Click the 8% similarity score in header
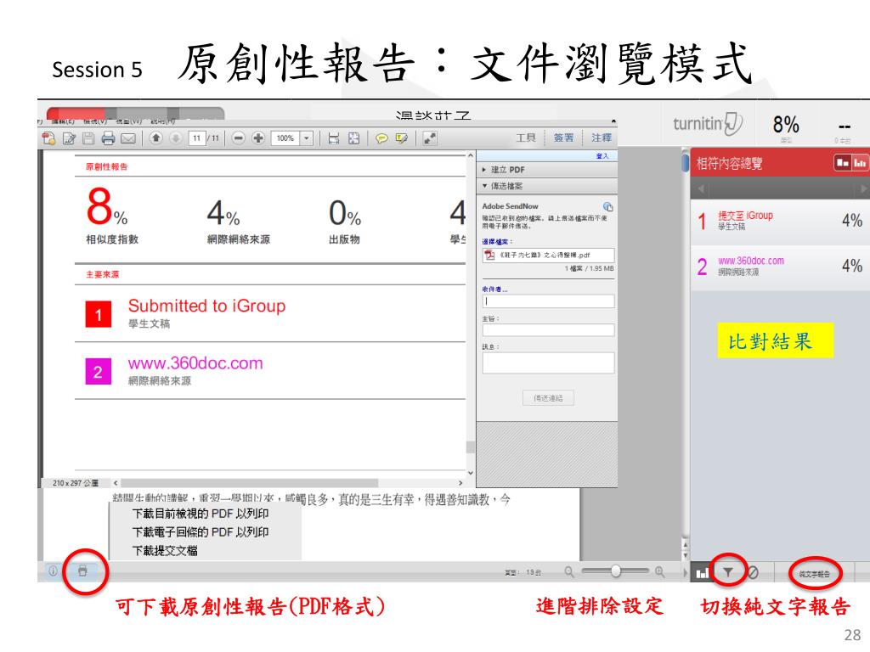 click(786, 124)
